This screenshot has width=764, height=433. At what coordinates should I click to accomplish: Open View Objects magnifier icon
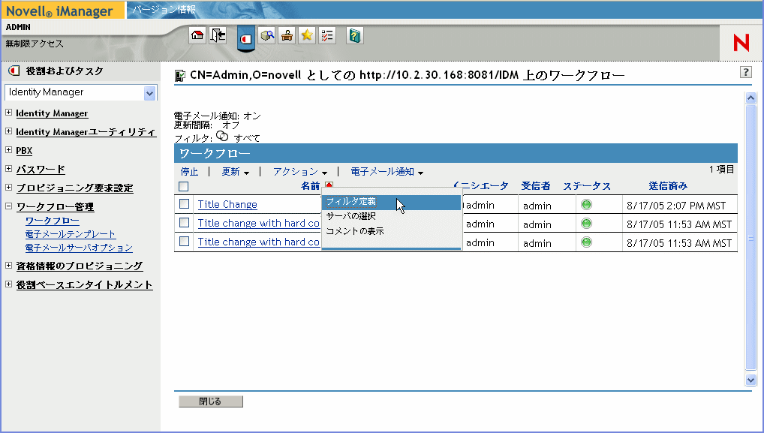coord(266,35)
